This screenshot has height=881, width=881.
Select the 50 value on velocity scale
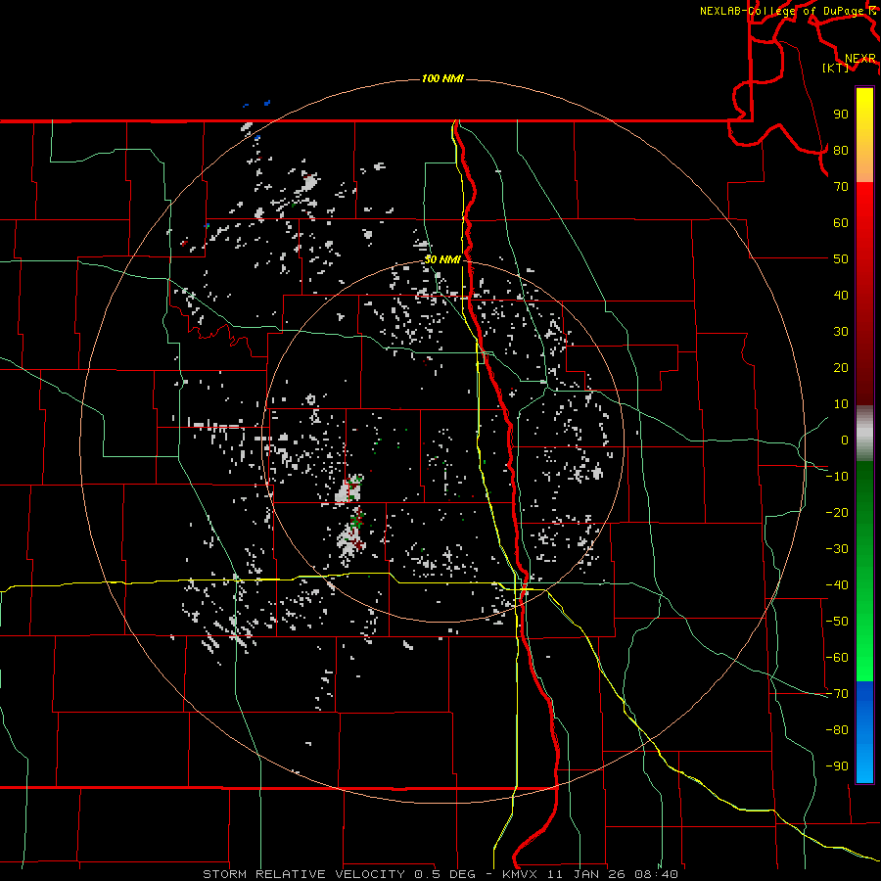(841, 259)
